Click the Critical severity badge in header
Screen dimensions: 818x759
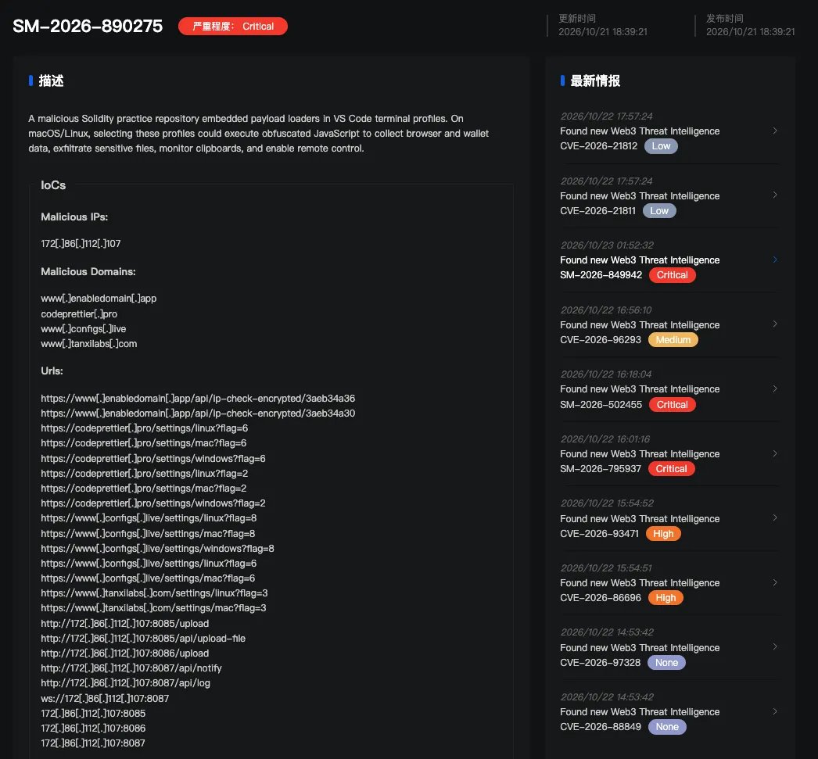233,26
